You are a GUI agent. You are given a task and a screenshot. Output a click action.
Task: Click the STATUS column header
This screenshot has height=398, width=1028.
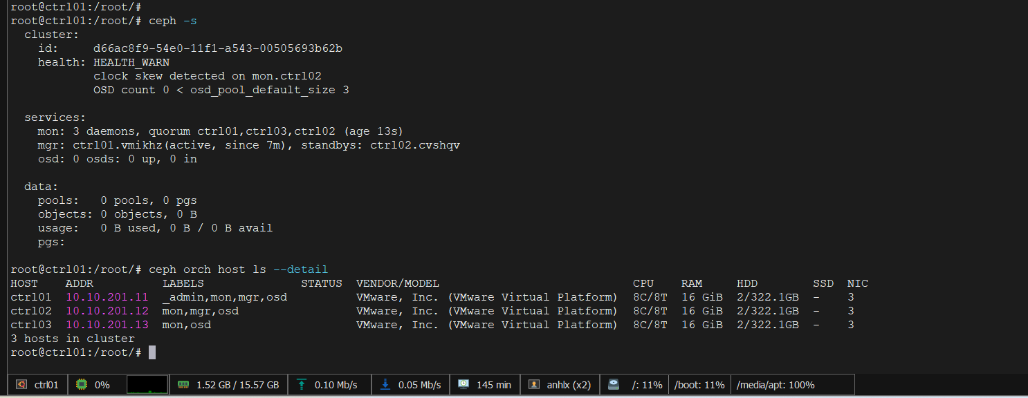pyautogui.click(x=322, y=283)
